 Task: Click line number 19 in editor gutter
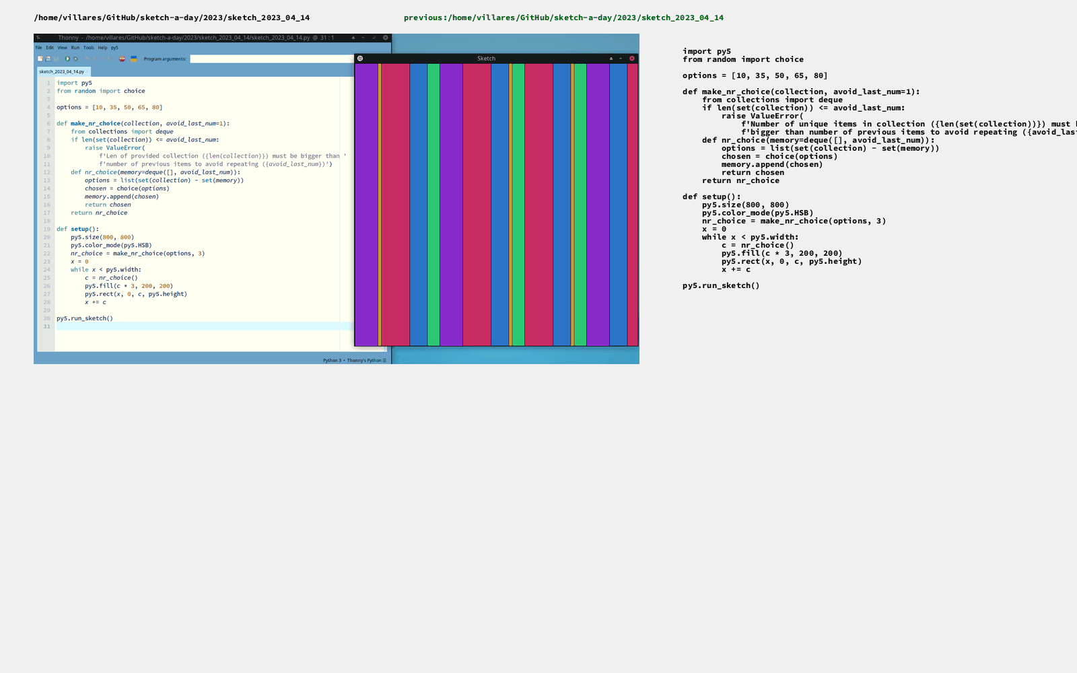point(47,229)
